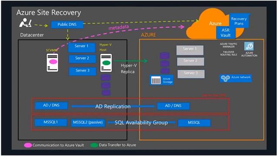The height and width of the screenshot is (156, 278).
Task: Click the Azure Automation caption
Action: pos(249,54)
